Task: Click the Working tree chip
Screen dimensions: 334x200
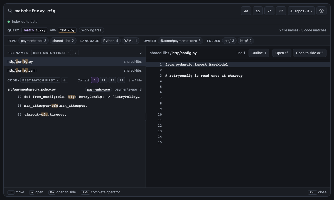Action: tap(91, 30)
